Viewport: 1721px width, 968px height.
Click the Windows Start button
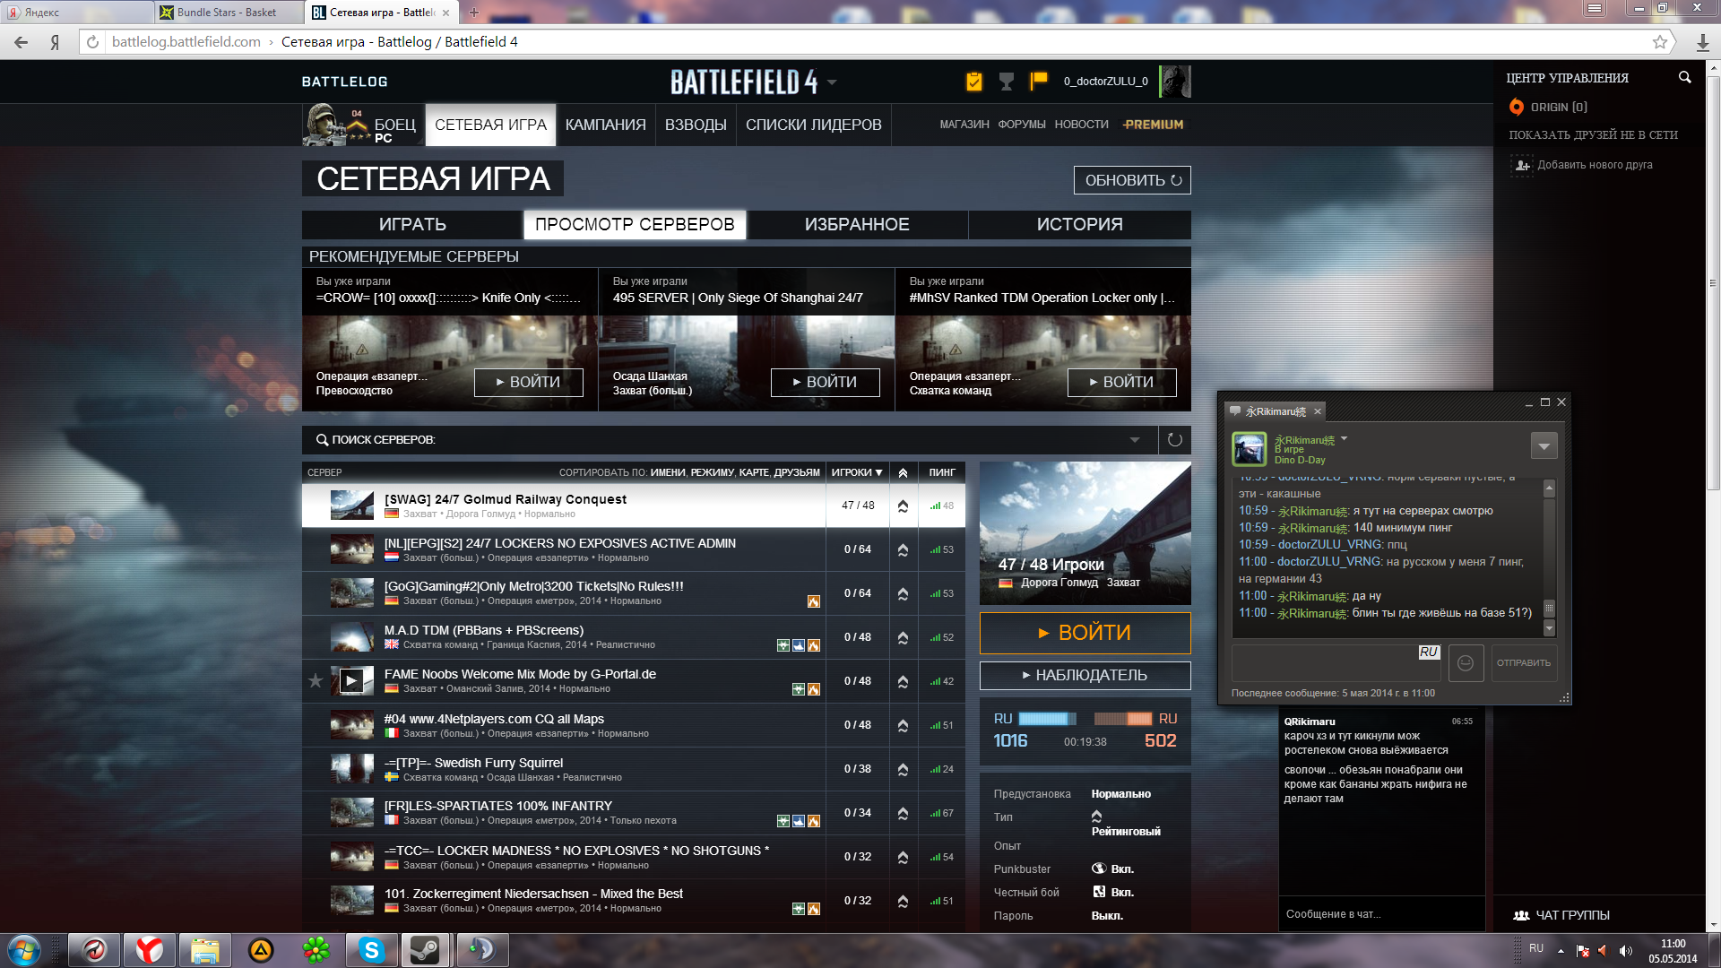24,950
